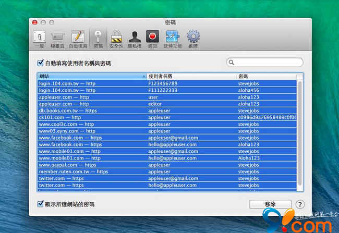Go to the 隱私權 (Privacy) pane

coord(135,39)
